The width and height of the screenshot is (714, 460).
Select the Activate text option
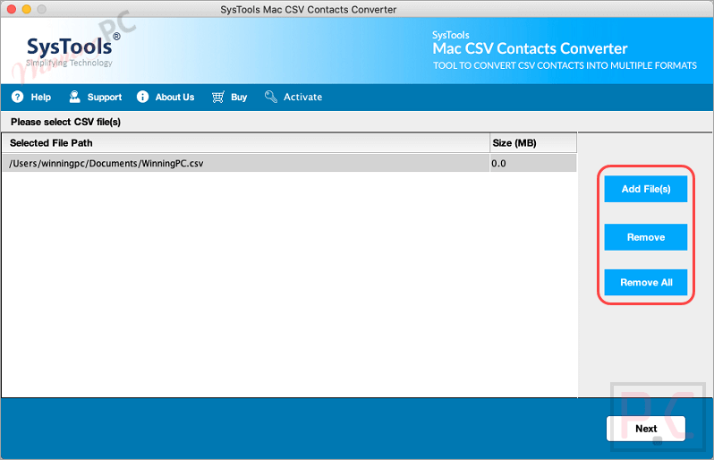tap(302, 97)
